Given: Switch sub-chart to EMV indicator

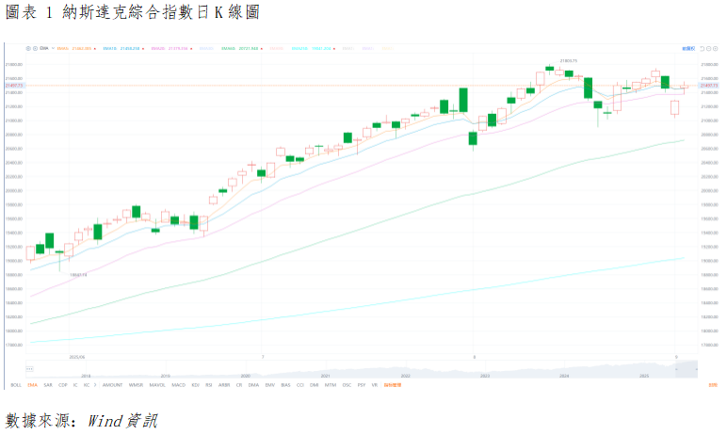Looking at the screenshot, I should [270, 385].
